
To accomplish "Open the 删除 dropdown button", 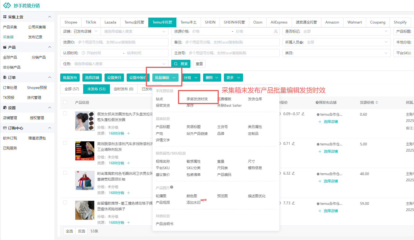I will pos(212,78).
